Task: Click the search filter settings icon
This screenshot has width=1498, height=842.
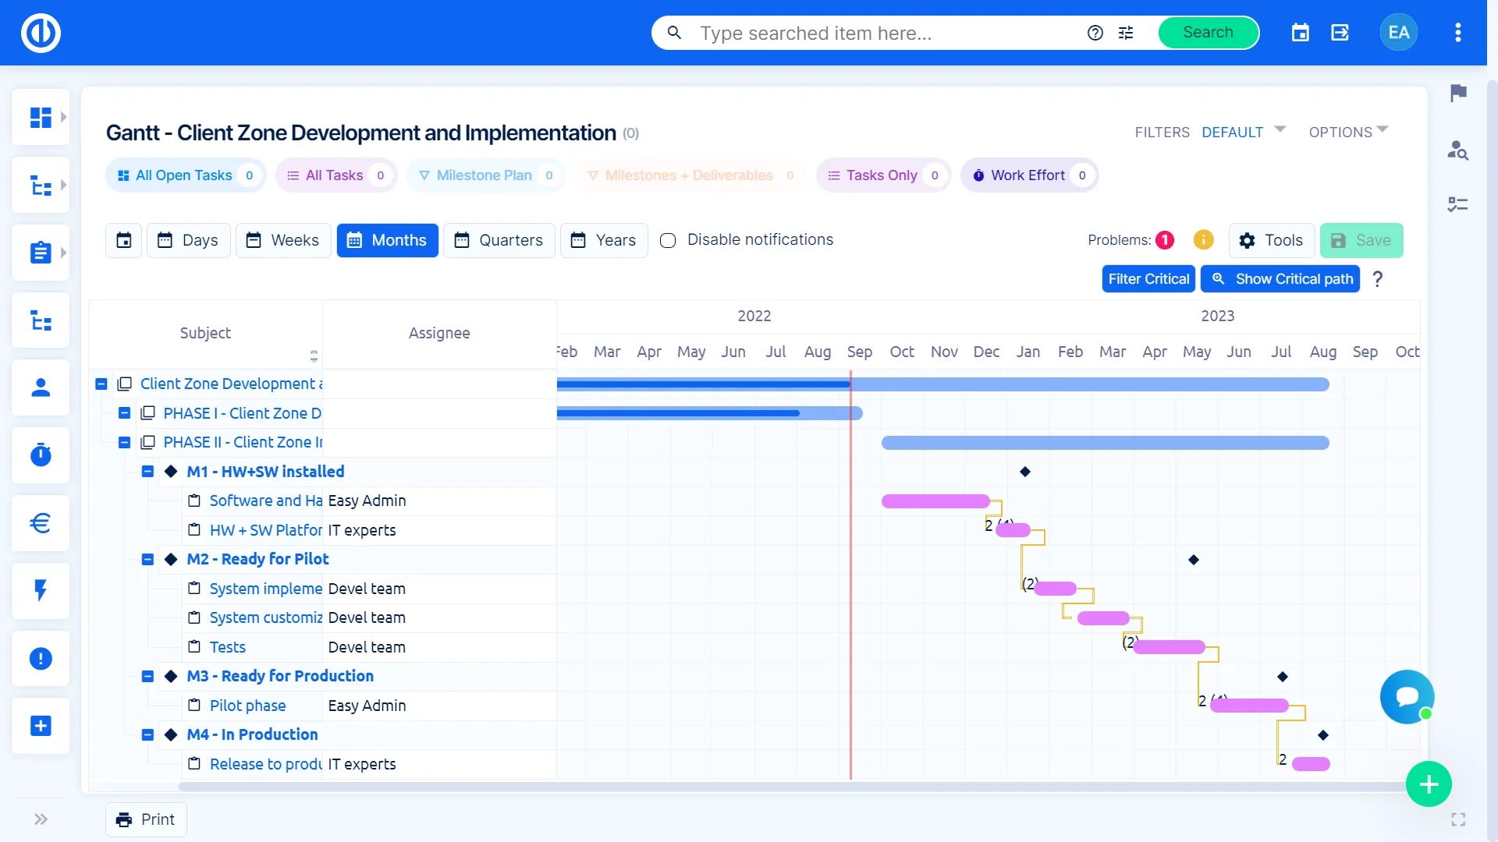Action: coord(1126,33)
